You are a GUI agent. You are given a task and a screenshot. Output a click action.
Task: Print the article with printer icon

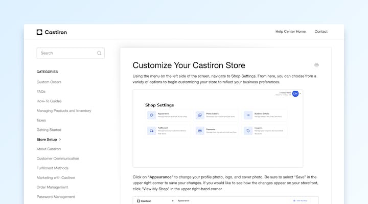click(316, 65)
